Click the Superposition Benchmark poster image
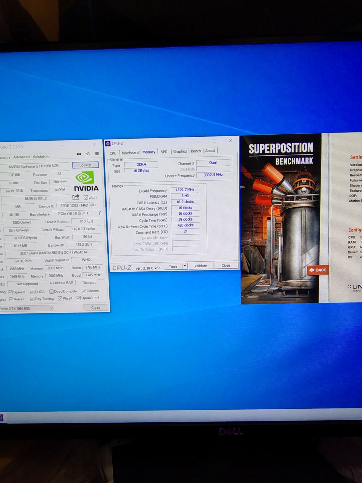Image resolution: width=362 pixels, height=483 pixels. (280, 218)
